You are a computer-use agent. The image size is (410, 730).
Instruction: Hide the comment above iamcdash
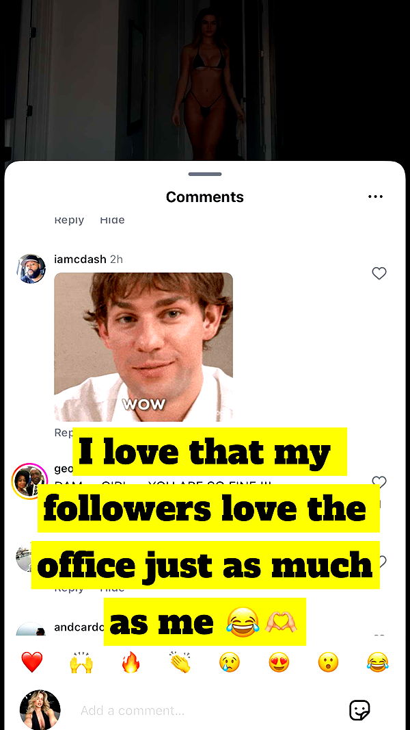coord(112,220)
